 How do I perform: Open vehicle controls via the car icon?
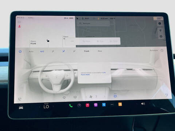tap(21, 107)
